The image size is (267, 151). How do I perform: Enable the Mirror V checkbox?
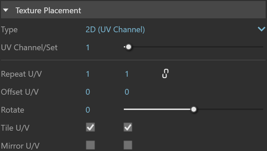click(x=128, y=145)
